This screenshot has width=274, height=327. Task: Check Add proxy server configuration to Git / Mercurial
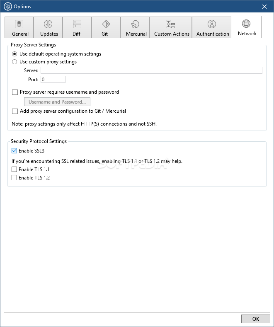[x=15, y=111]
